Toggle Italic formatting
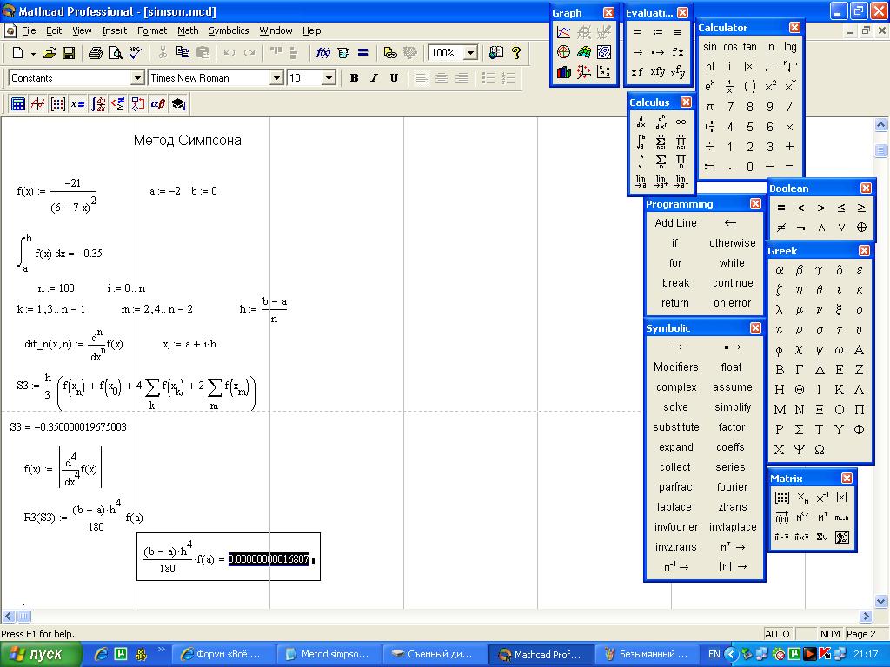The width and height of the screenshot is (890, 667). 374,78
